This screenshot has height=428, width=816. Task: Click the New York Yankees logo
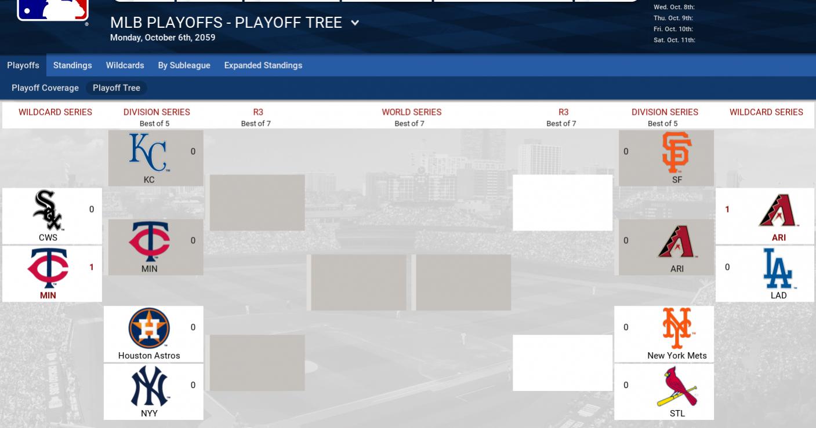(x=149, y=386)
